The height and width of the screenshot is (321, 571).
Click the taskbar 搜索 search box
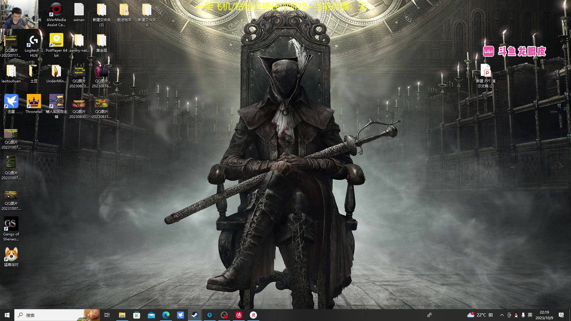point(57,315)
